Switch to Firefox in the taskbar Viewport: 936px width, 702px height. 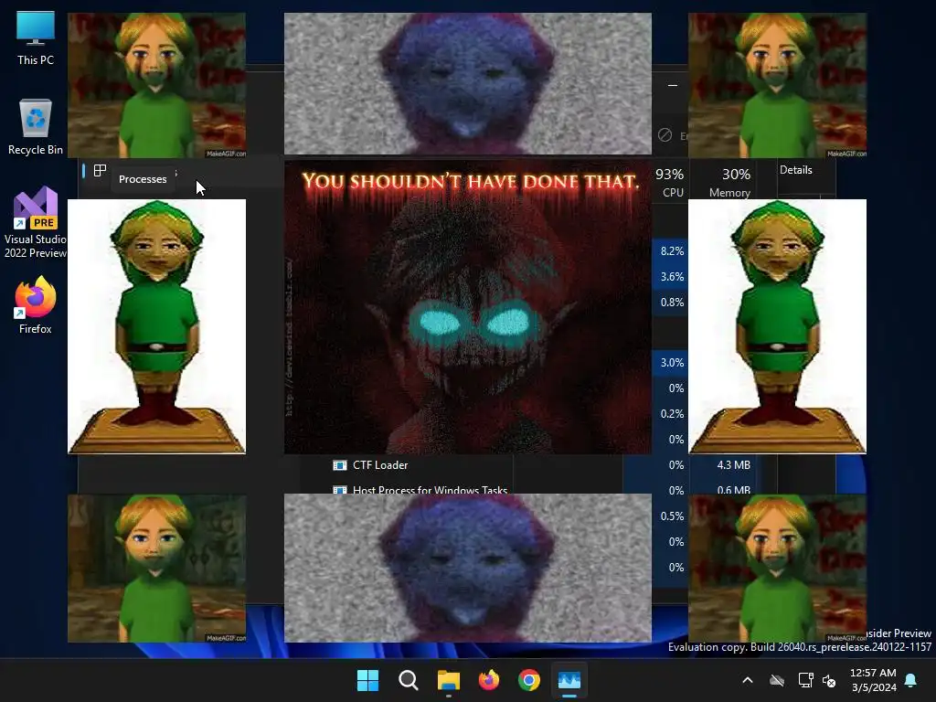click(x=489, y=680)
